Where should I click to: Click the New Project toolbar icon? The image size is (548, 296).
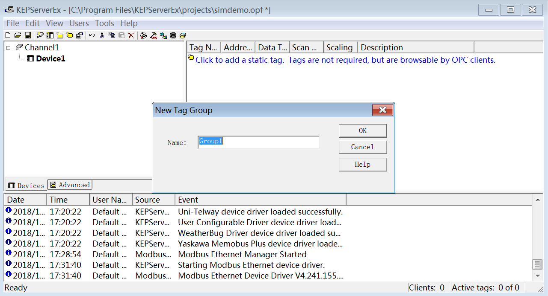(x=8, y=35)
